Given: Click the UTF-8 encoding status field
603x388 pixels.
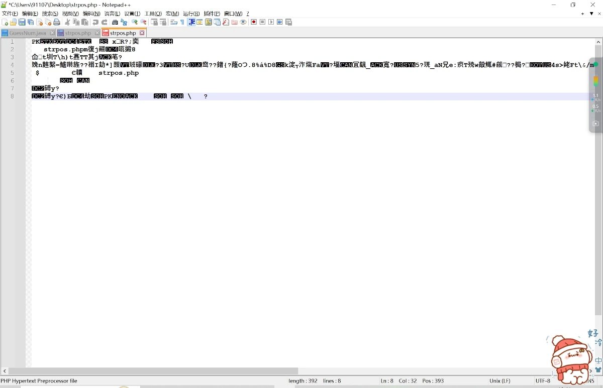Looking at the screenshot, I should click(543, 381).
